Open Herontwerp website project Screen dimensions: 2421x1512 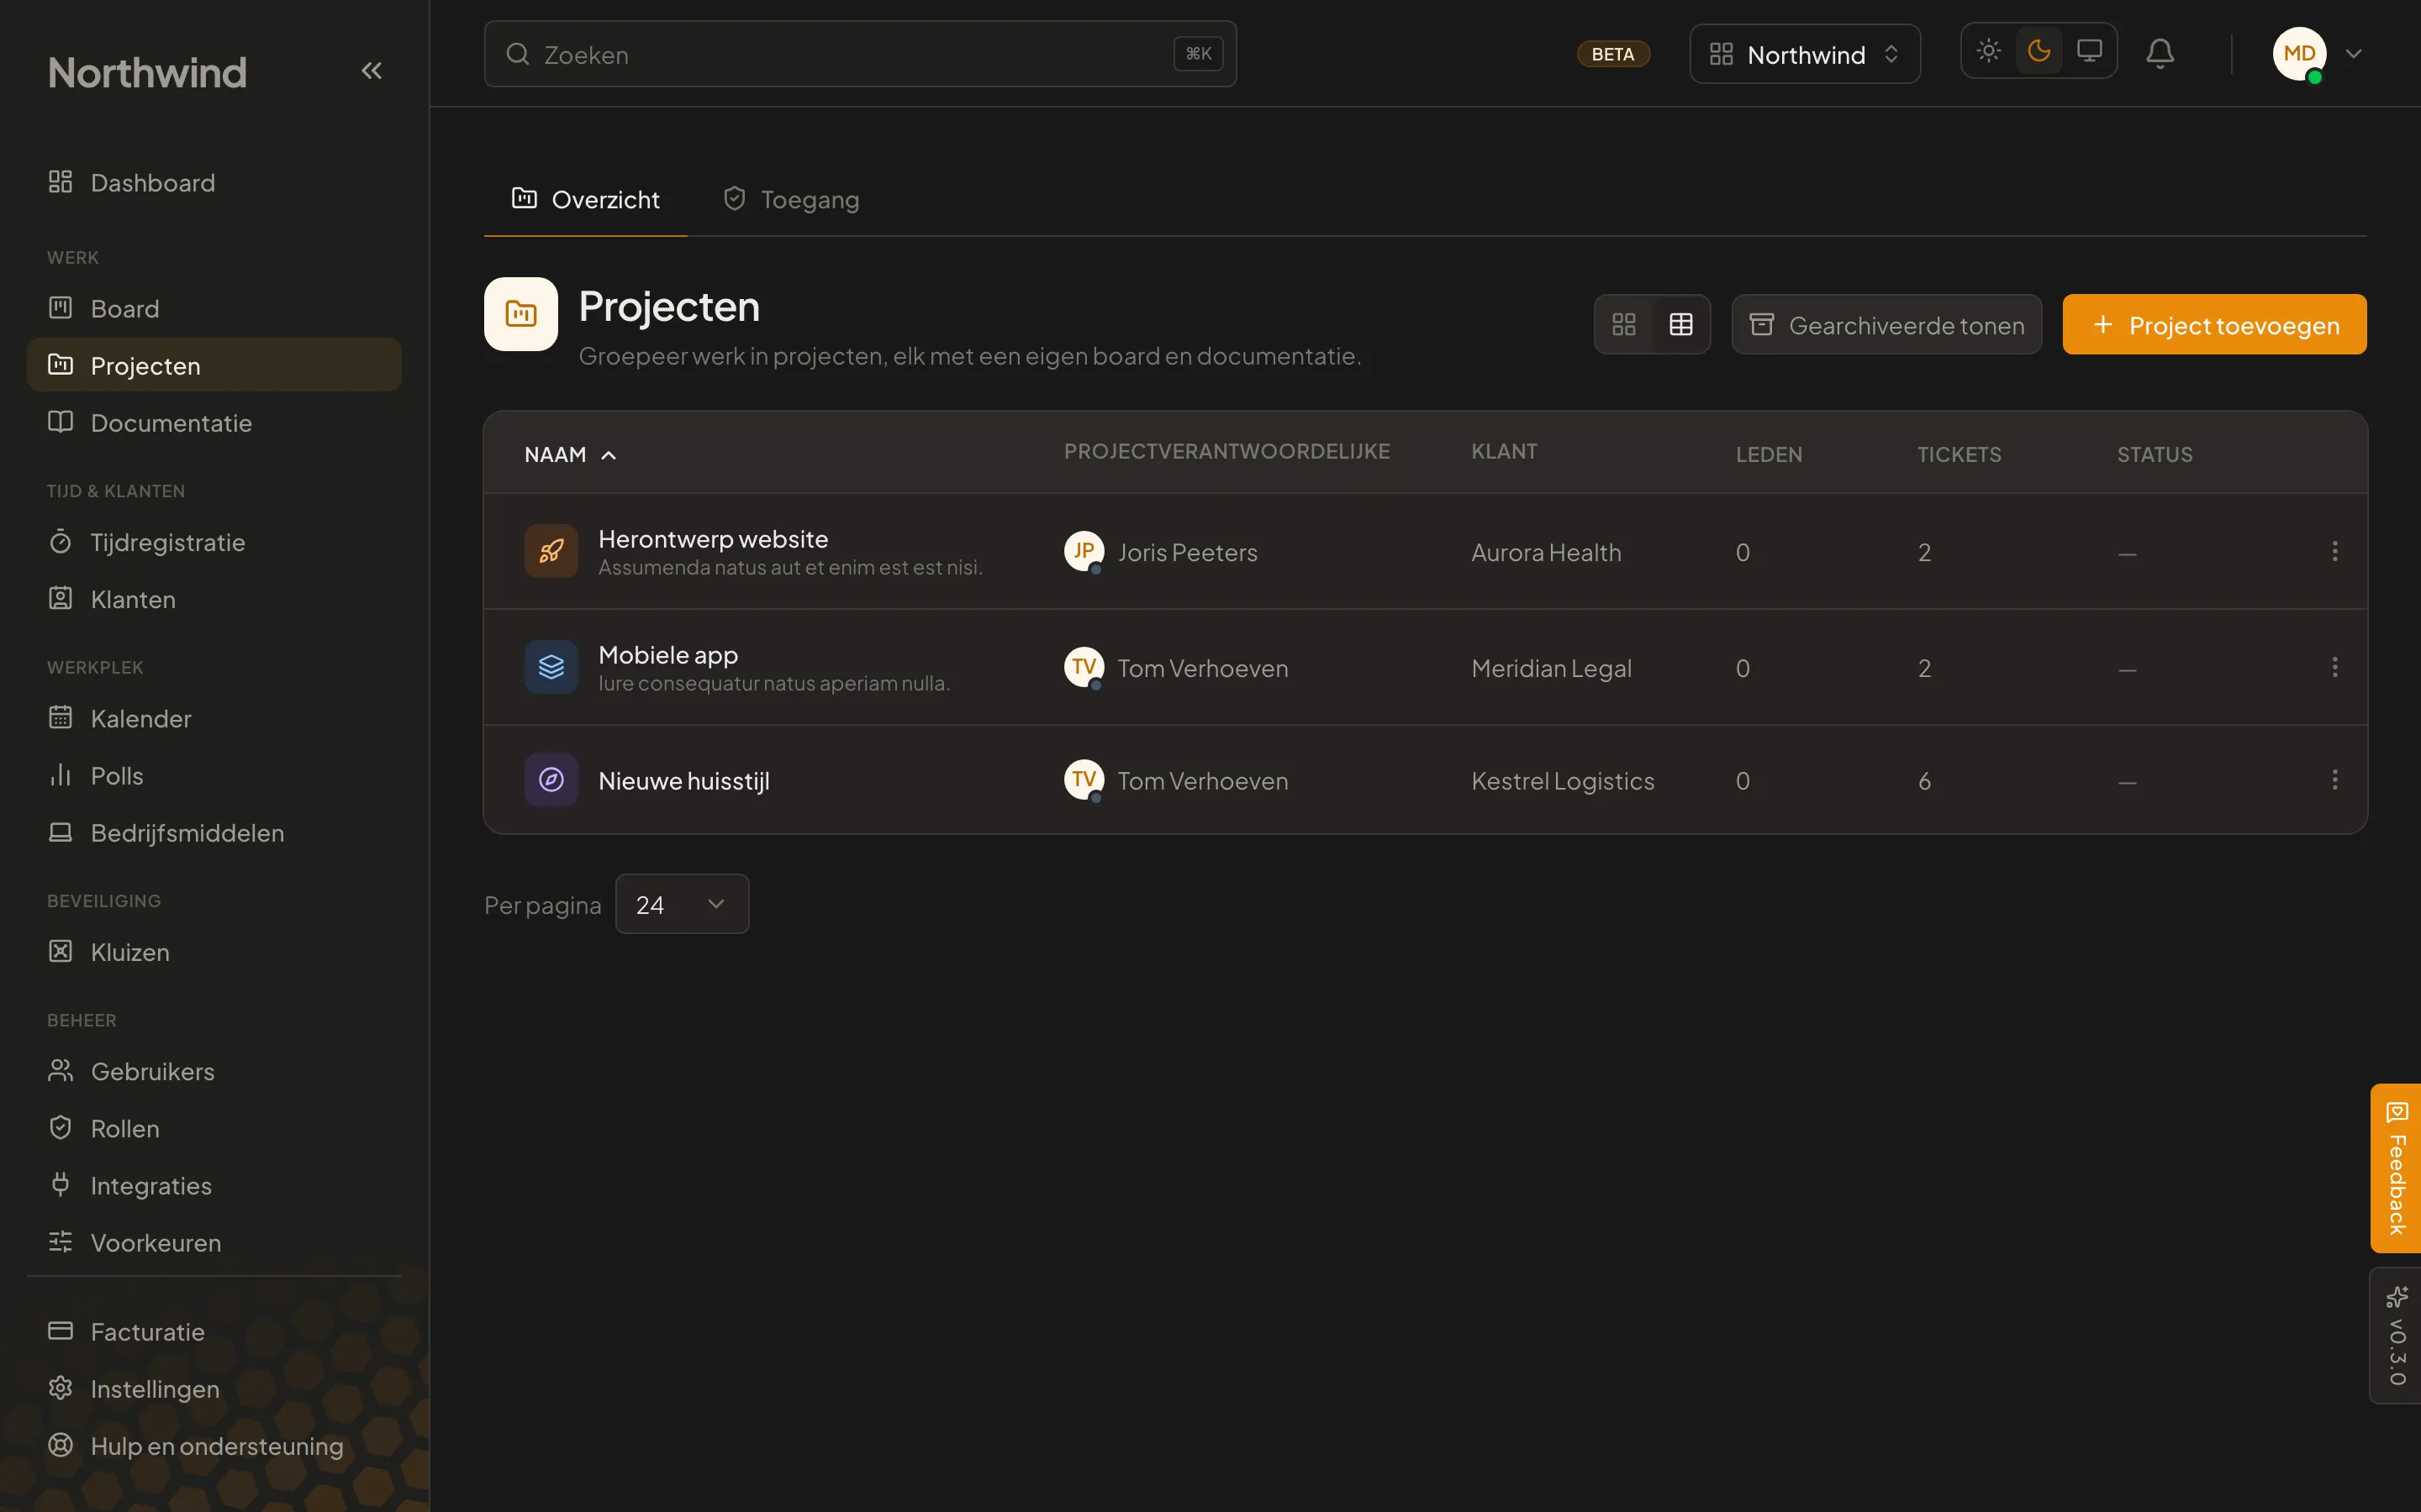[712, 539]
